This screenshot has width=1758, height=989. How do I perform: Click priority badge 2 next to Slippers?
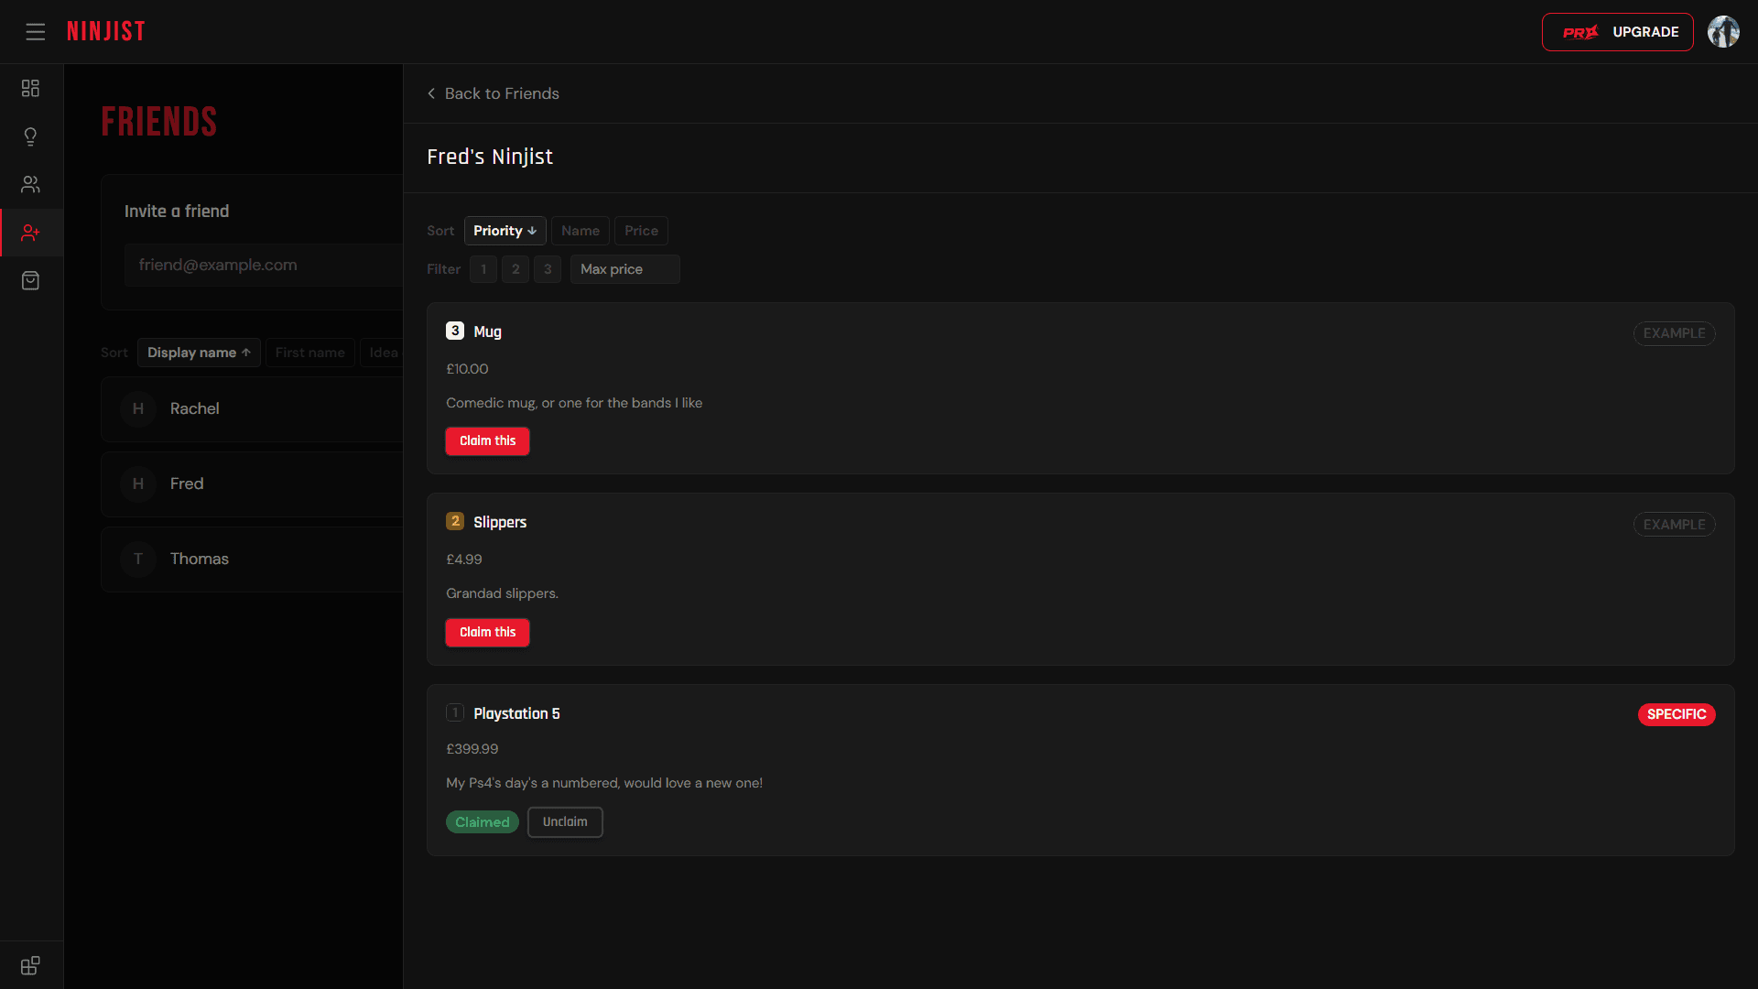pyautogui.click(x=455, y=521)
